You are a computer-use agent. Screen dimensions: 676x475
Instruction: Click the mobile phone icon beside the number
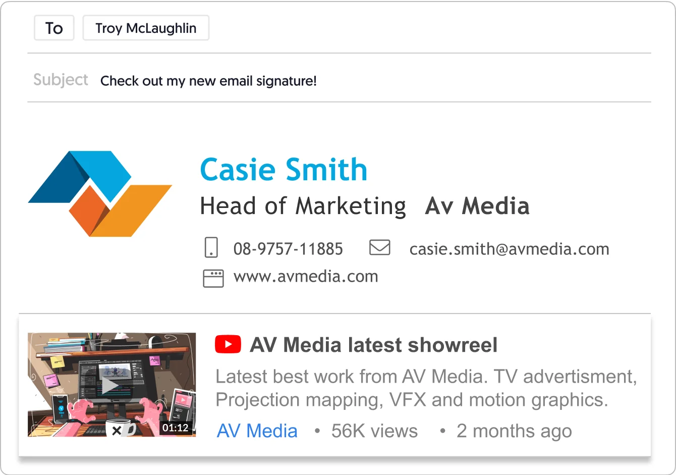tap(211, 247)
